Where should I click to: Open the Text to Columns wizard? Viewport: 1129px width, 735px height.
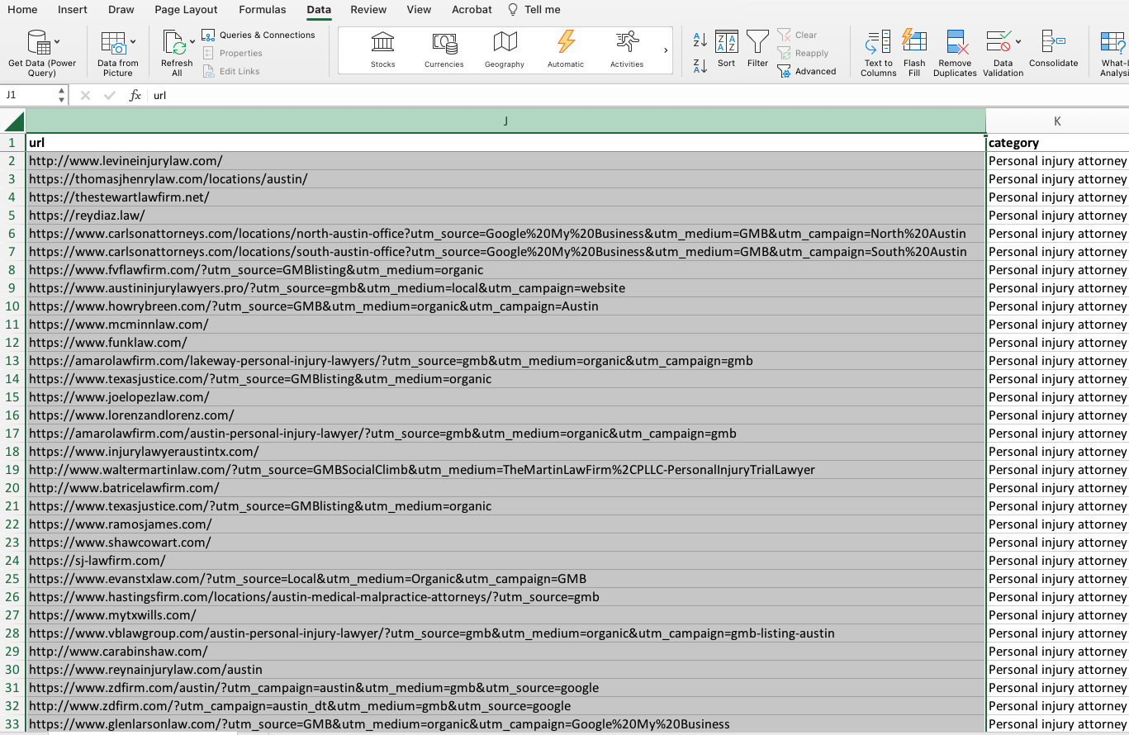[878, 43]
